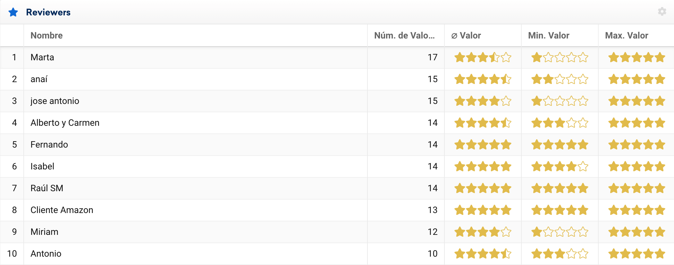
Task: Click Miriam's one-star minimum rating
Action: (560, 232)
